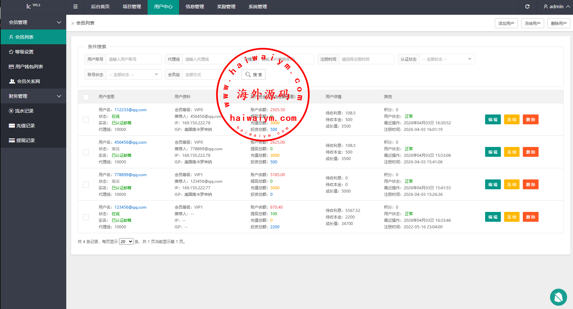573x309 pixels.
Task: Click the star icon beside 等级设置
Action: (11, 52)
